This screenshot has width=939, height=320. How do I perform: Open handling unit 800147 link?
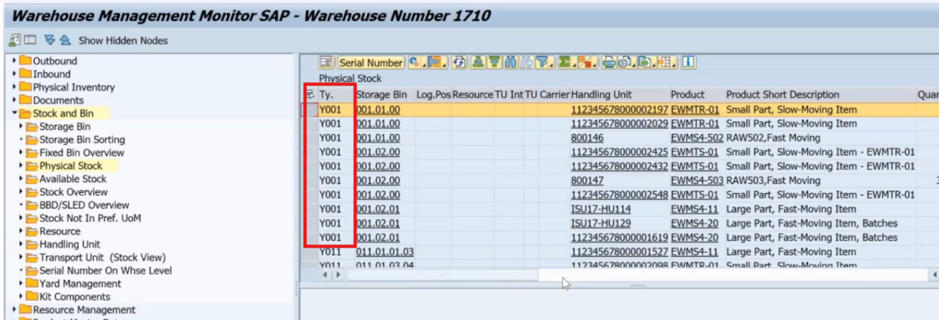point(587,180)
